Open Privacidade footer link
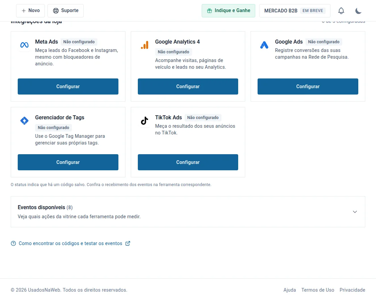Screen dimensions: 376x295 (x=352, y=290)
